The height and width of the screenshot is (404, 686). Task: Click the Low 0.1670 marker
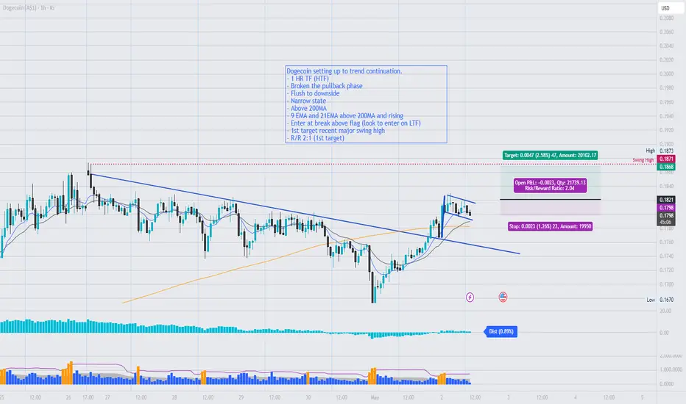[660, 300]
